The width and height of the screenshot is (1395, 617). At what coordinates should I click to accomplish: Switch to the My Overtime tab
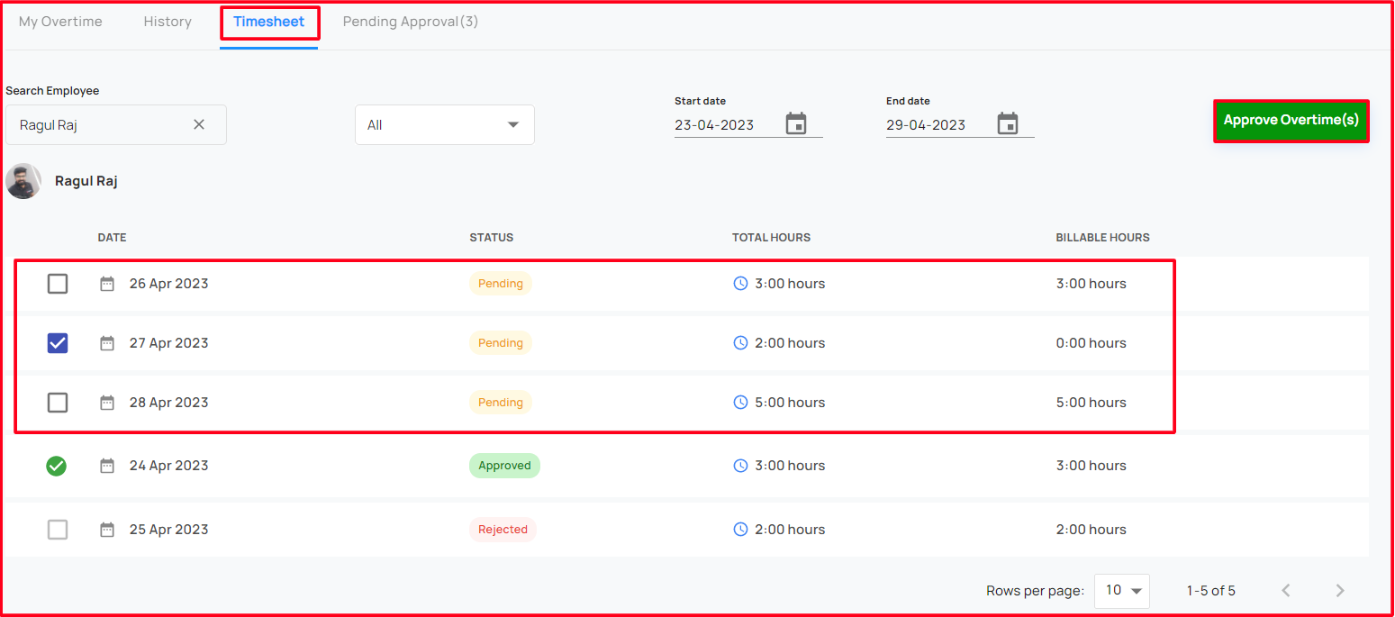pyautogui.click(x=60, y=22)
